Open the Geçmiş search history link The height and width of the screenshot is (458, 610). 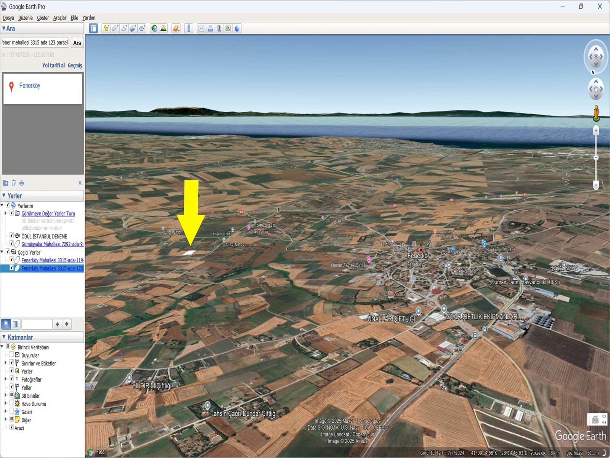(75, 66)
